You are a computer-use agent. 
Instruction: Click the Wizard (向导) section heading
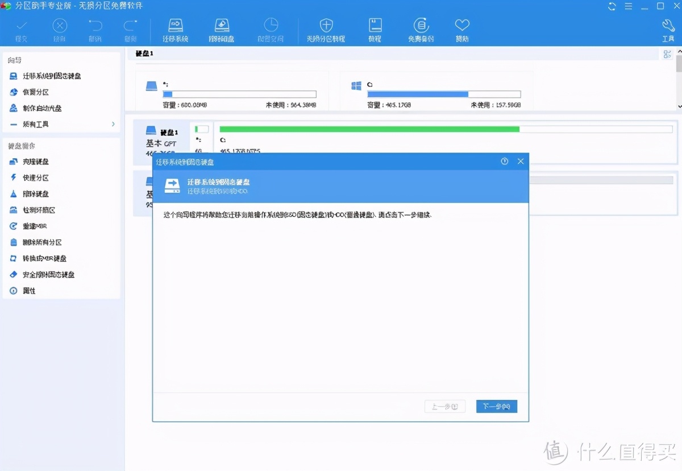(15, 60)
